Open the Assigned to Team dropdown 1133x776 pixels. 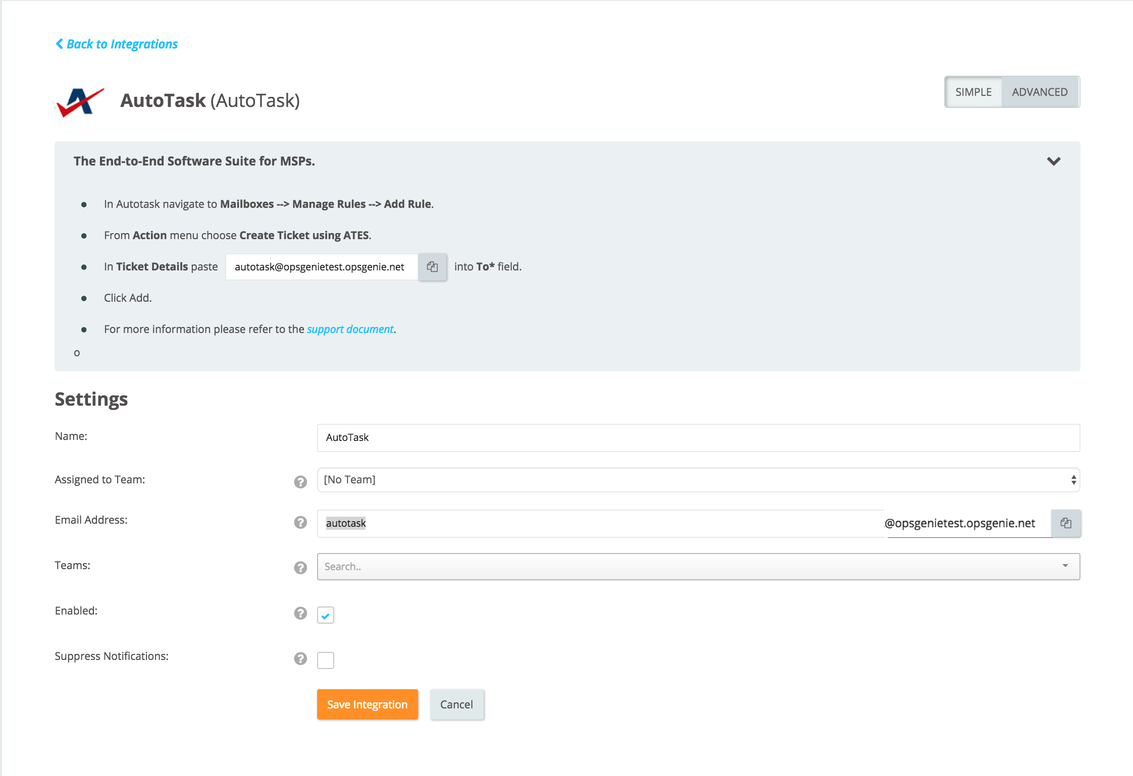coord(698,480)
